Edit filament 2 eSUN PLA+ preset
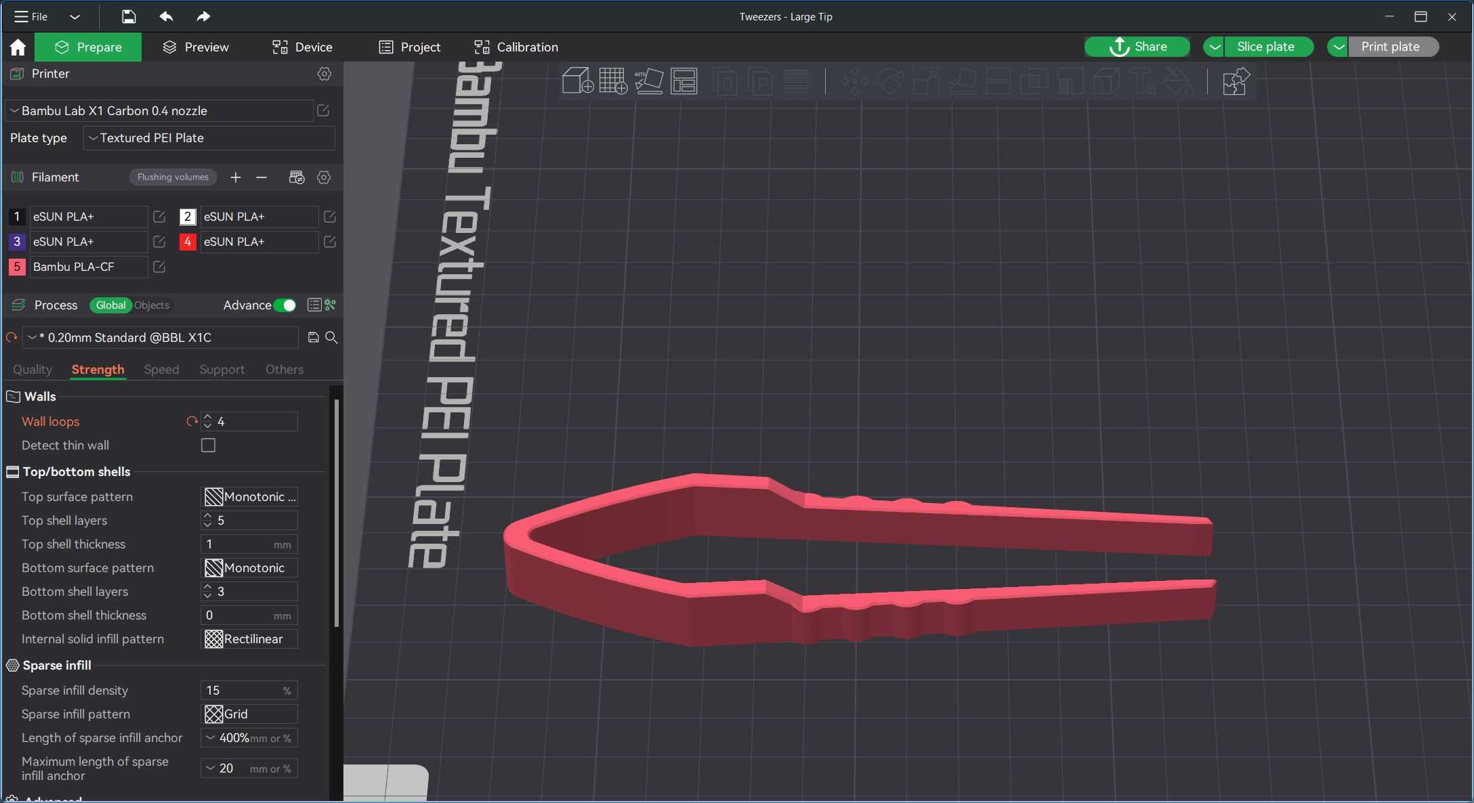This screenshot has width=1474, height=803. click(330, 217)
